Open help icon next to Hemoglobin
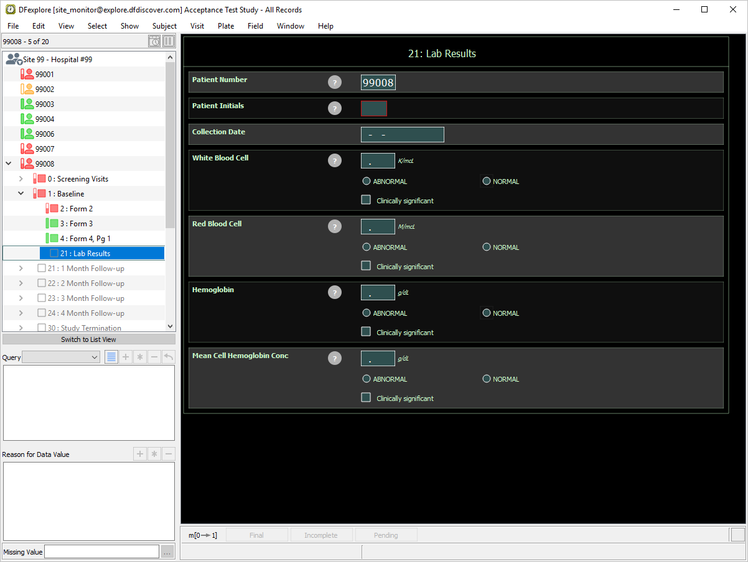 tap(335, 292)
